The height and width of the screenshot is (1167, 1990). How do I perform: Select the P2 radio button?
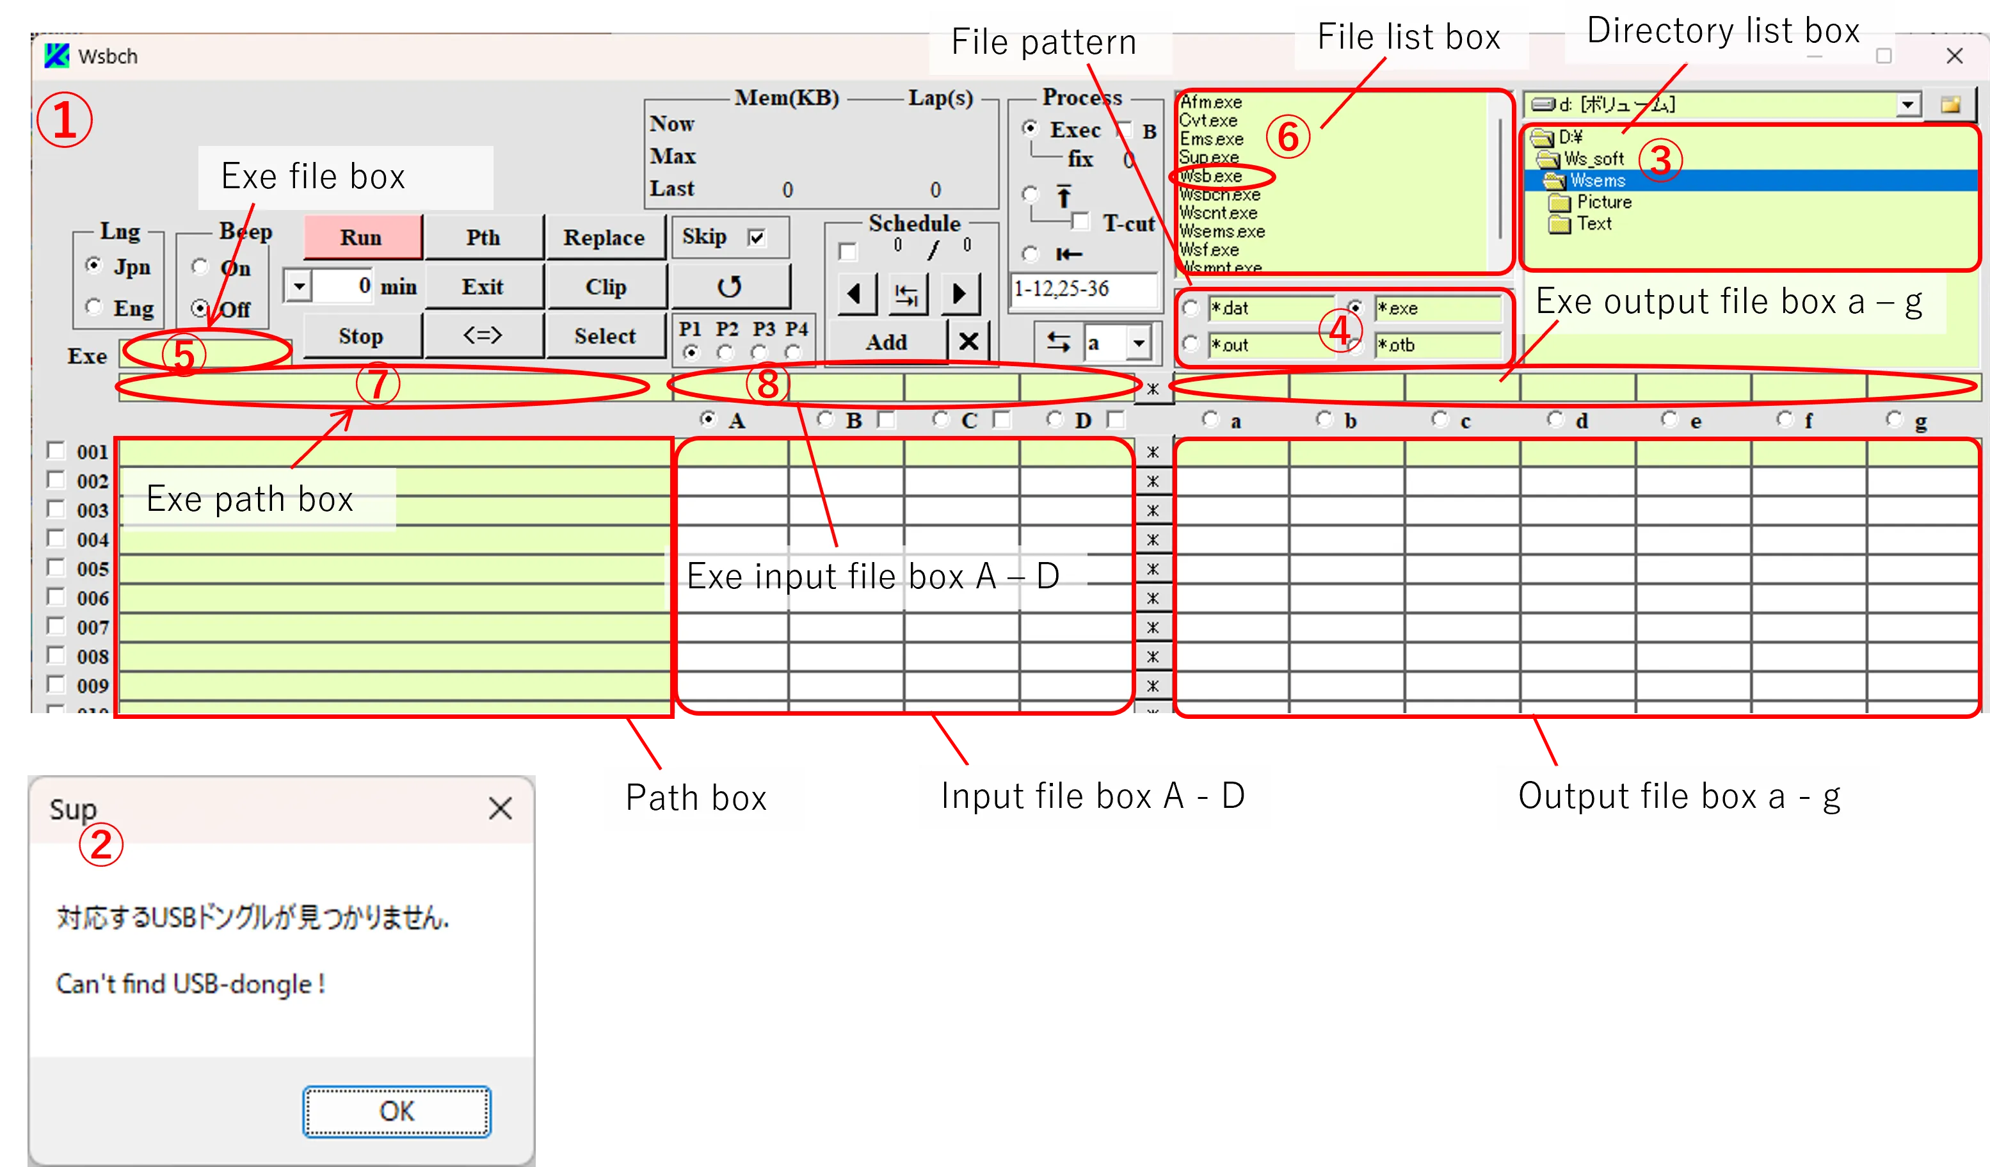[725, 352]
